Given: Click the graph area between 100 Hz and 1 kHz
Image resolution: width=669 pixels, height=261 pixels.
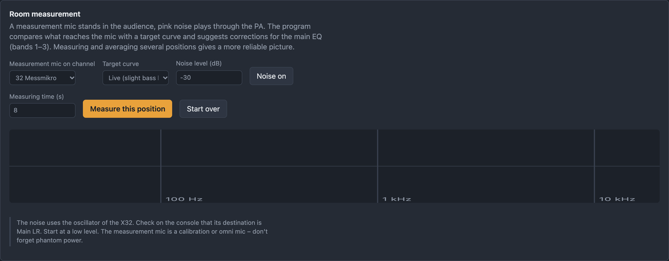Looking at the screenshot, I should pyautogui.click(x=269, y=166).
